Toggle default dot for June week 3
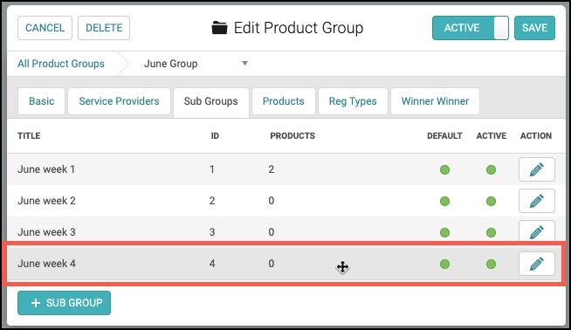 click(x=444, y=232)
